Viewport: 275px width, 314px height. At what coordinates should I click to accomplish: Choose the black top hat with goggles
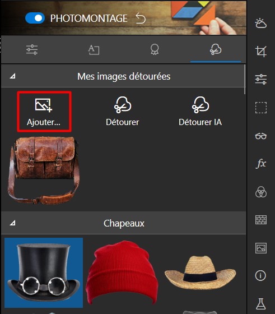[44, 273]
